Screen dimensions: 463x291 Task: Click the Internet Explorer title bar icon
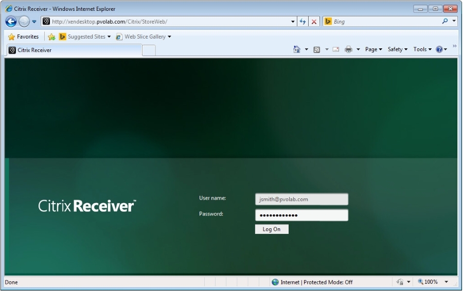[x=9, y=9]
